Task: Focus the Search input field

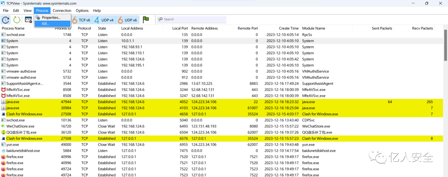Action: [x=191, y=19]
